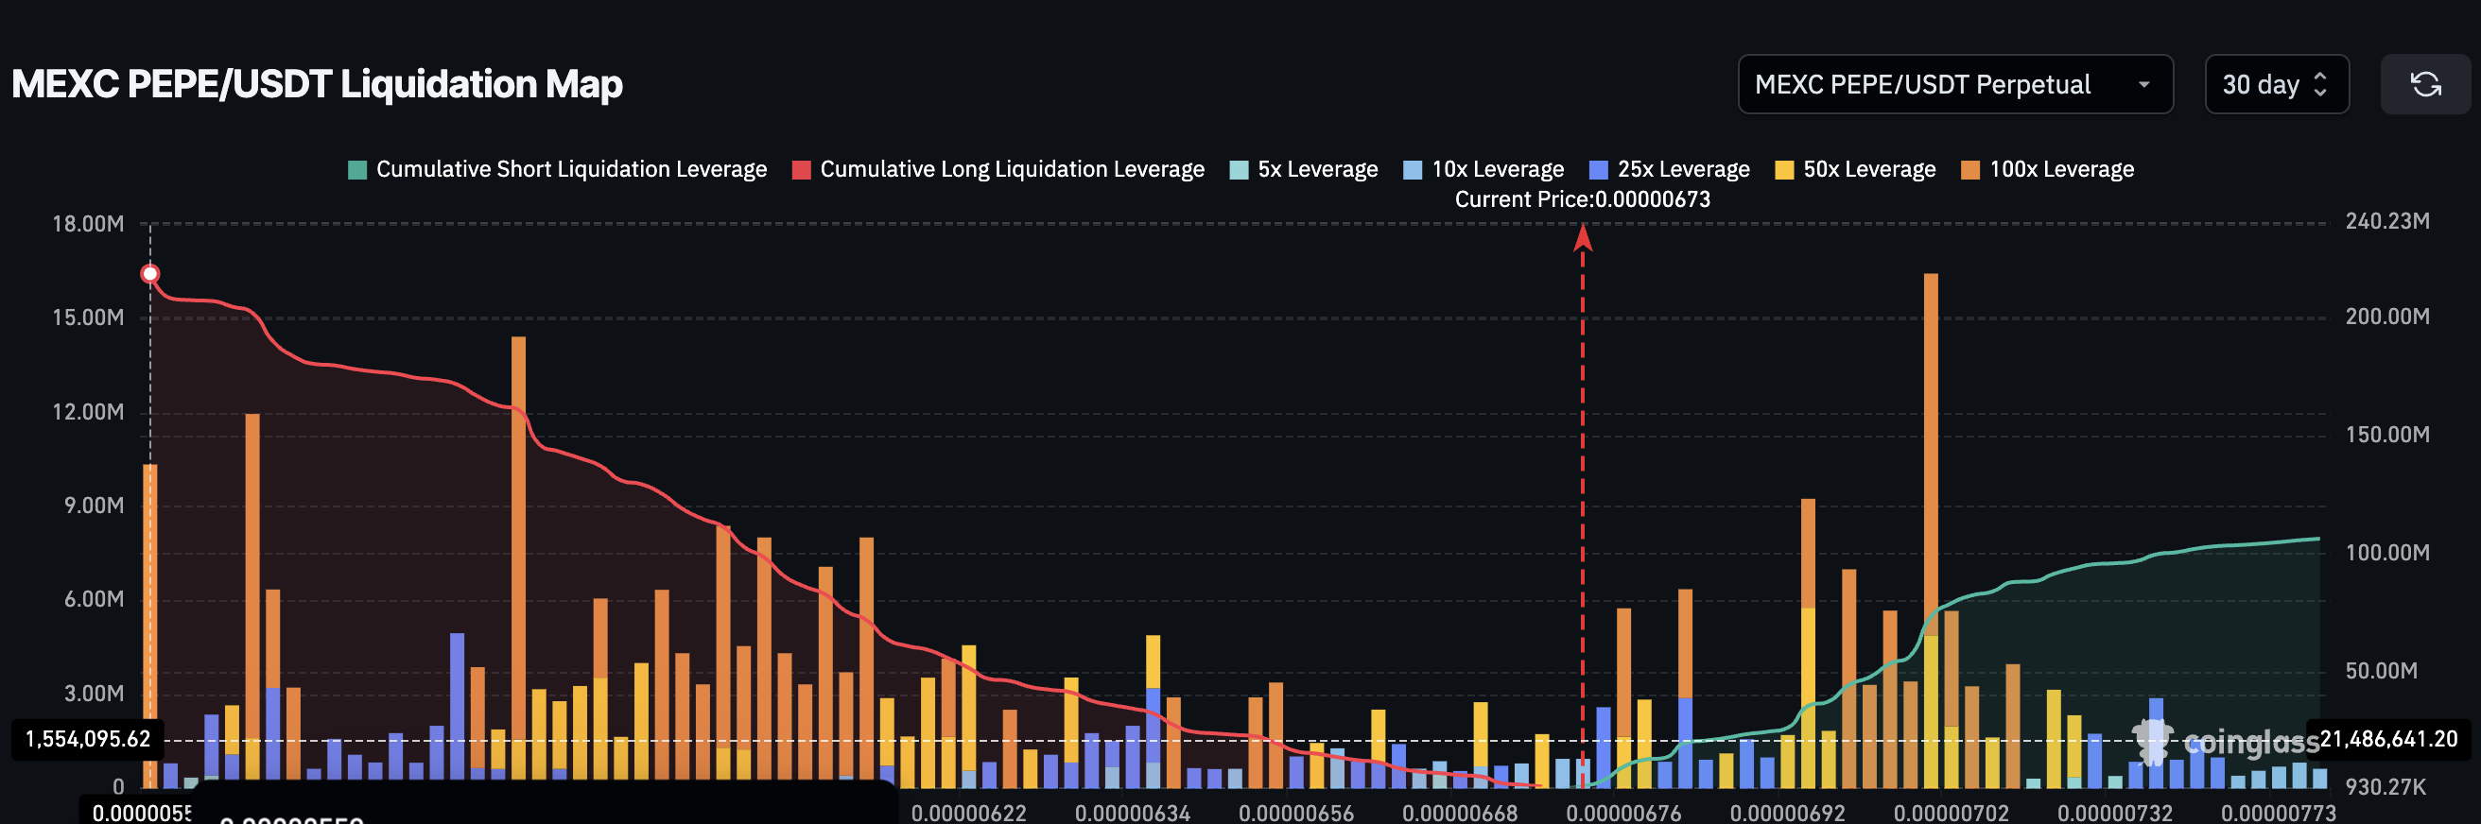The image size is (2481, 824).
Task: Toggle the 10x Leverage legend entry
Action: coord(1483,169)
